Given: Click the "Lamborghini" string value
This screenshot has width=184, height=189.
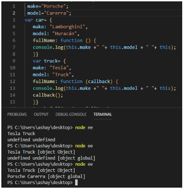Looking at the screenshot, I should coord(67,27).
